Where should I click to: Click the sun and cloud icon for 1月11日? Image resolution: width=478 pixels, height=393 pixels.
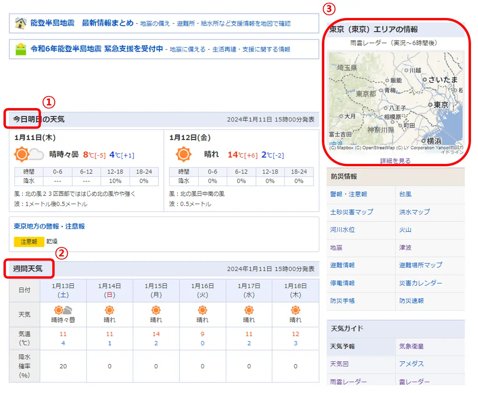tap(29, 155)
